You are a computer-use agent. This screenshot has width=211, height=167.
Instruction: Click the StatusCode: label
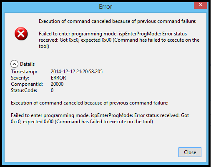pyautogui.click(x=24, y=90)
